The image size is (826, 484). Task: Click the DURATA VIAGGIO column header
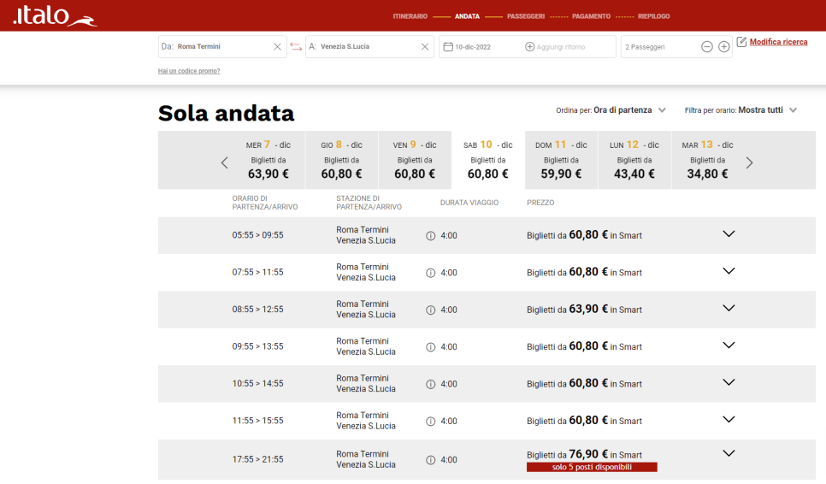pyautogui.click(x=469, y=203)
